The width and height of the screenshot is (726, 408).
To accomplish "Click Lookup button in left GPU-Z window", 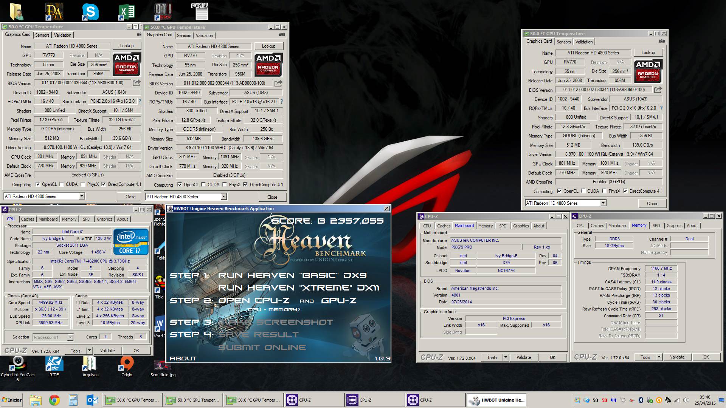I will [x=127, y=46].
